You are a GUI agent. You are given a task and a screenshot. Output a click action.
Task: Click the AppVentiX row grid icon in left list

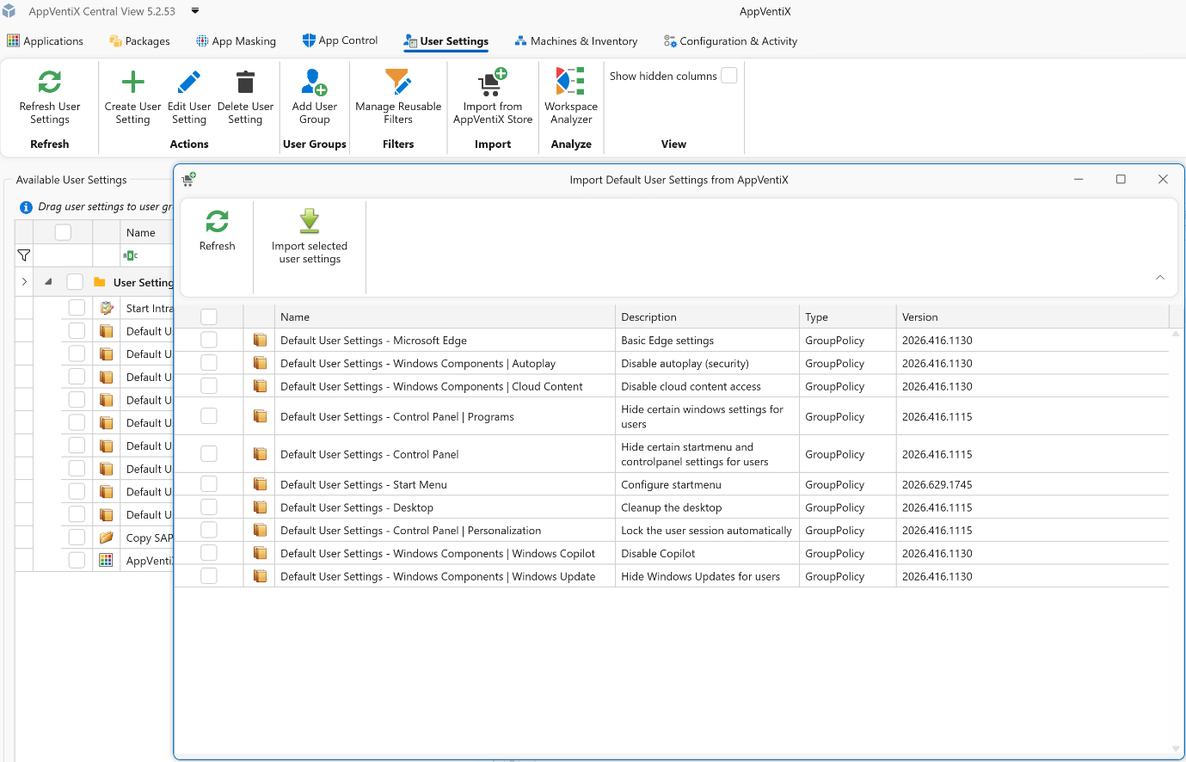click(x=106, y=560)
